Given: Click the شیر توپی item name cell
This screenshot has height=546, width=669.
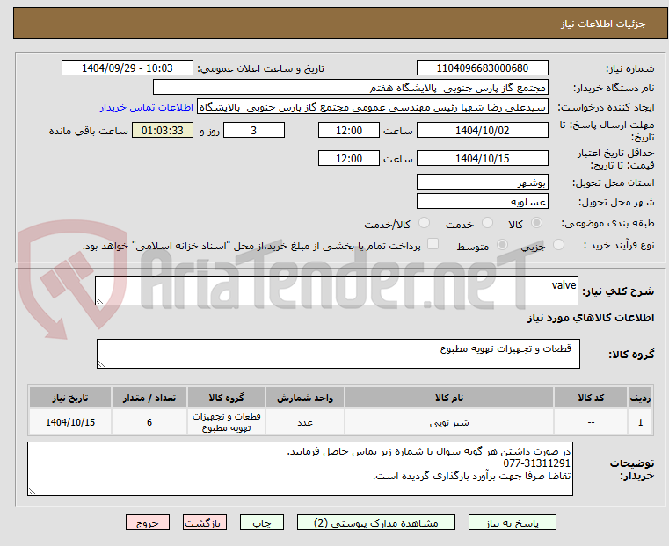Looking at the screenshot, I should click(449, 422).
